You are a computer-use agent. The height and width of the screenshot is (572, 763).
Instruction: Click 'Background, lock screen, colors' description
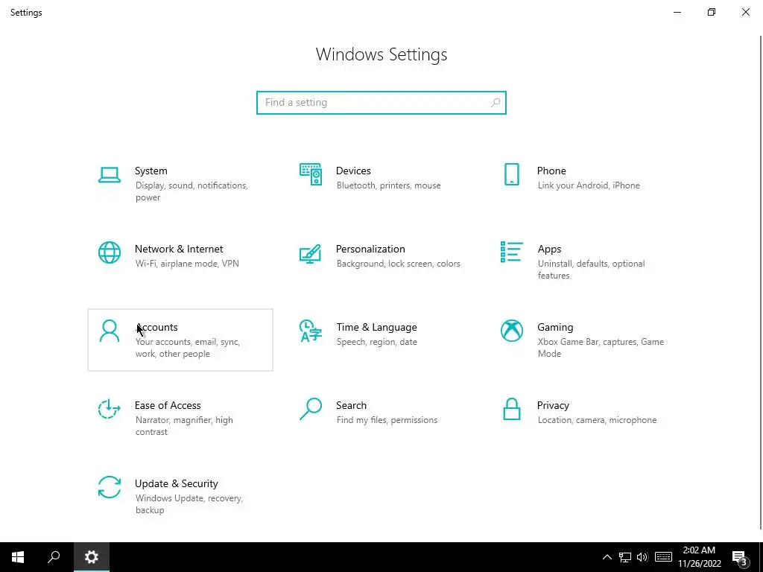coord(398,264)
